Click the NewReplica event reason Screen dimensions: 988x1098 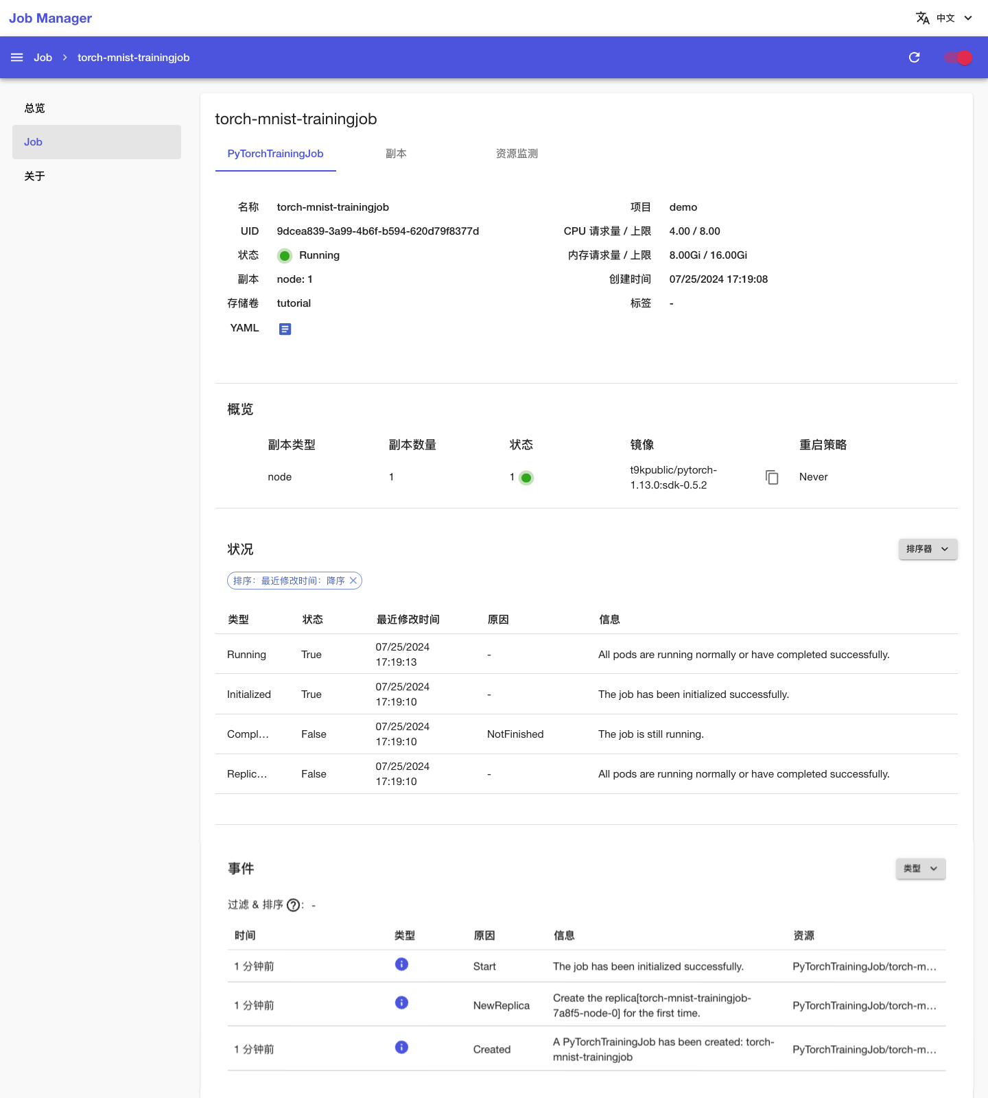tap(502, 1005)
